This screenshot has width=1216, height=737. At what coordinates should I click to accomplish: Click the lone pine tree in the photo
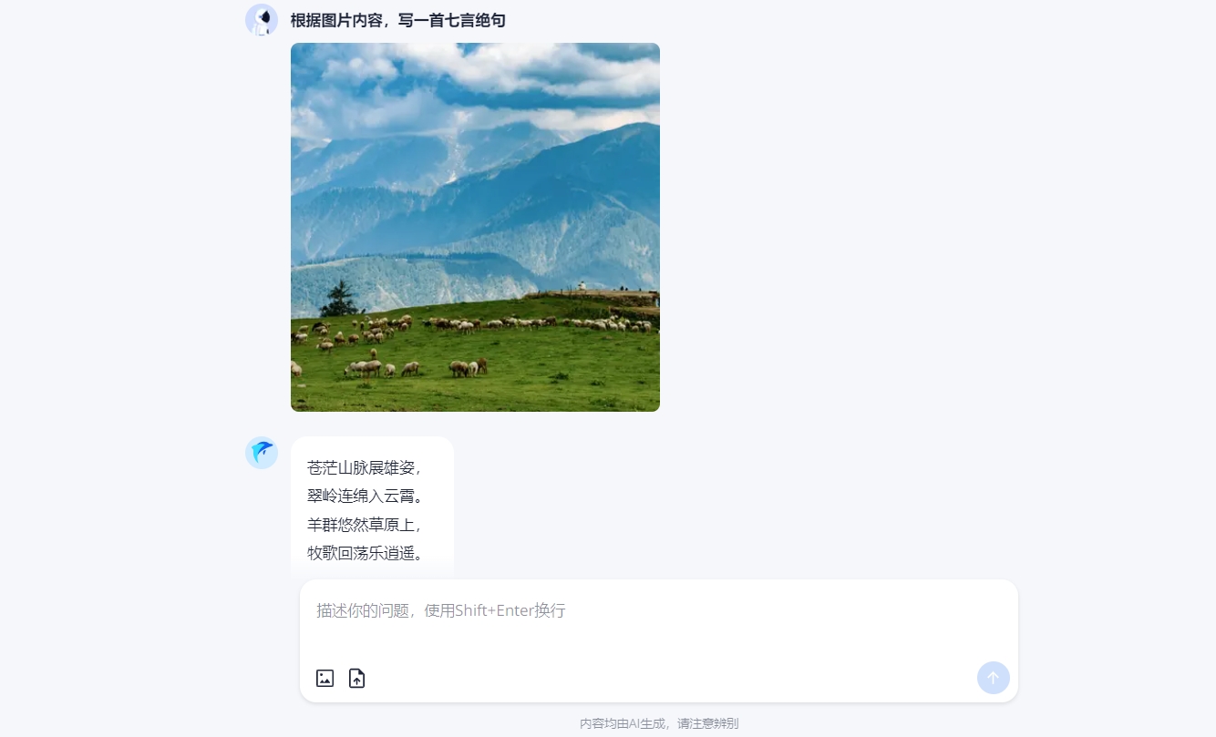tap(340, 299)
